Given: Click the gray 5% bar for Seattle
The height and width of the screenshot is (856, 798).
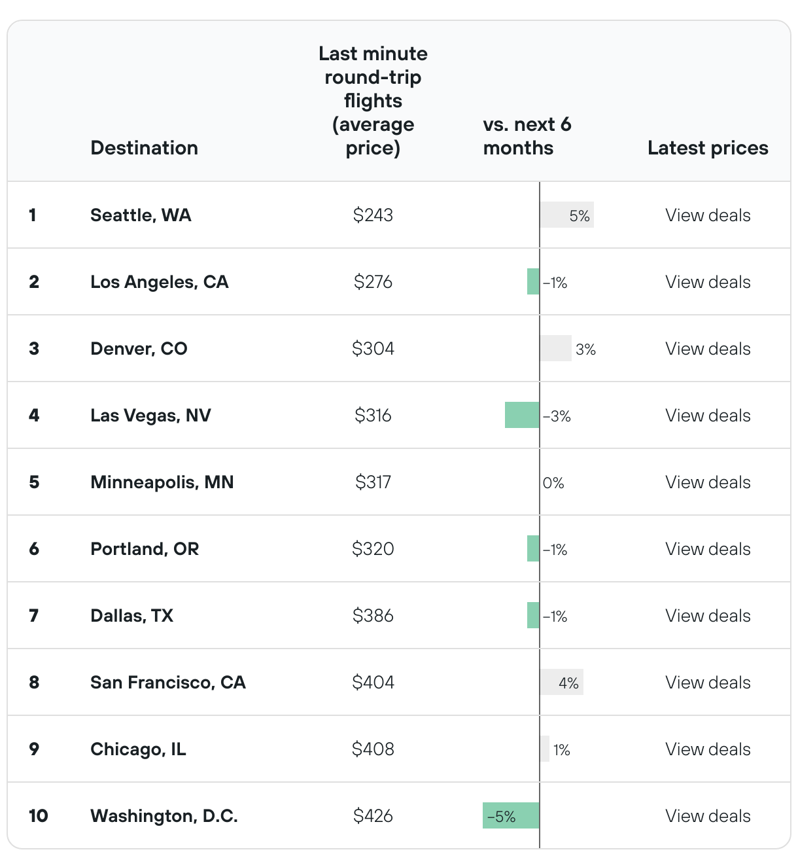Looking at the screenshot, I should coord(566,215).
